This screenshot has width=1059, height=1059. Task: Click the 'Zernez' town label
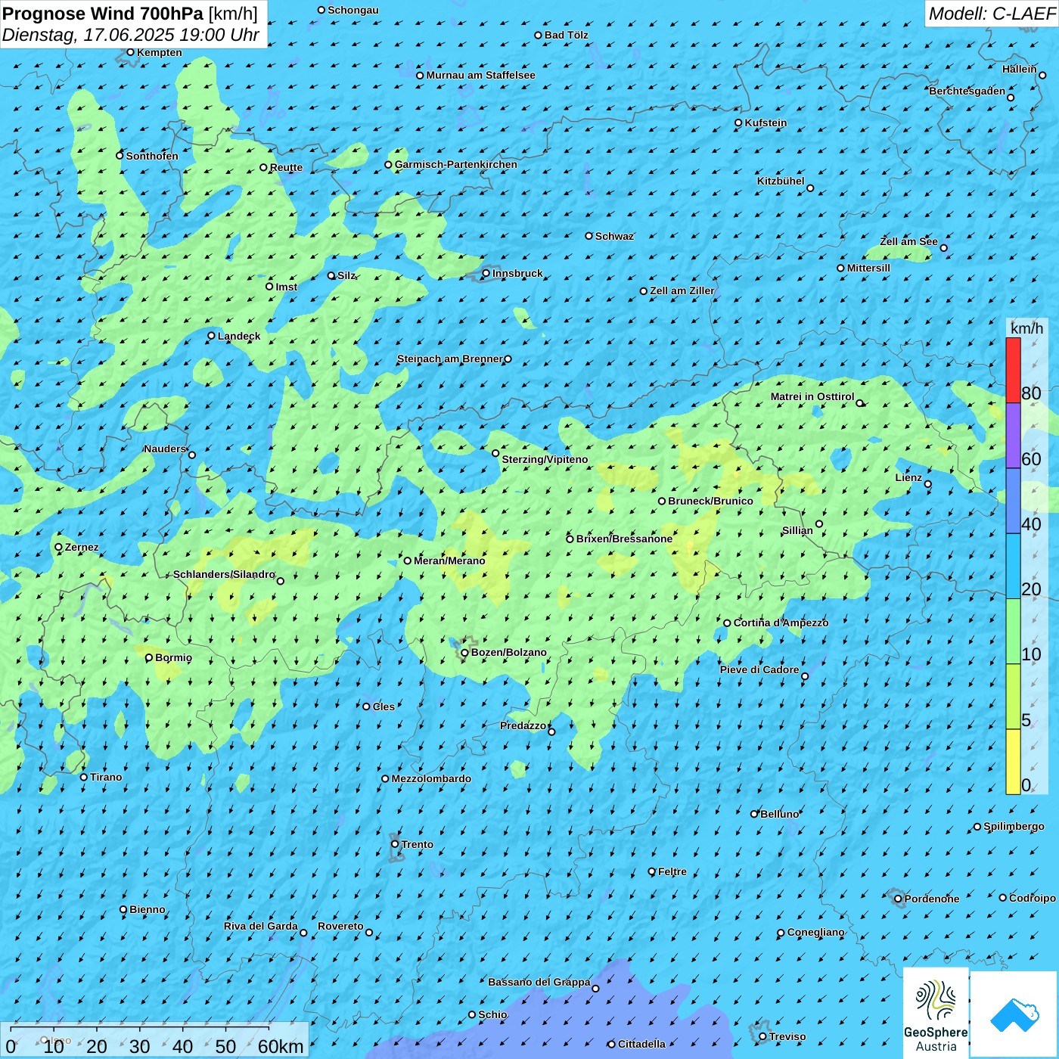click(x=82, y=547)
